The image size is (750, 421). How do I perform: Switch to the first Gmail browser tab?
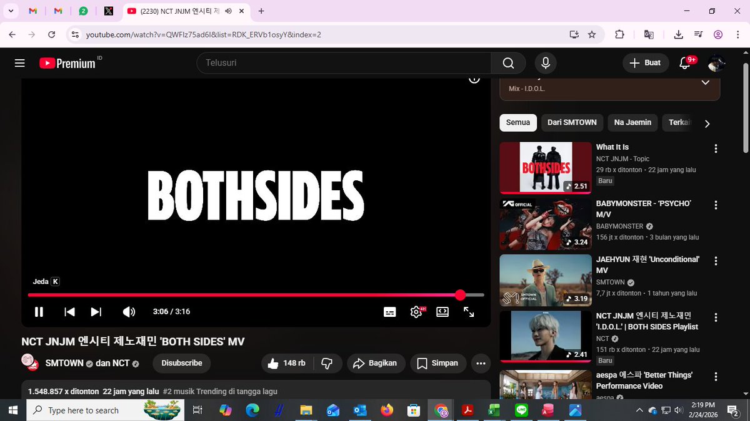pos(33,11)
